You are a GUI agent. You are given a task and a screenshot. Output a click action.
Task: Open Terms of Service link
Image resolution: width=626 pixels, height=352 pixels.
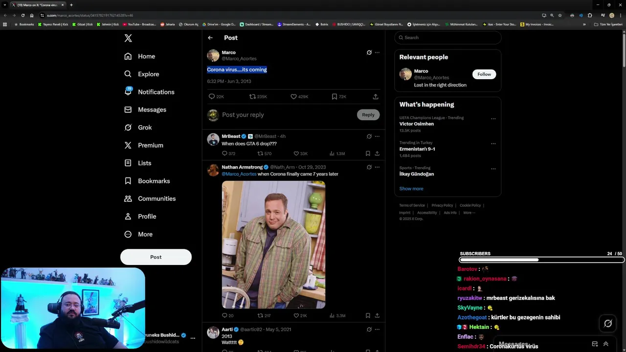coord(412,205)
